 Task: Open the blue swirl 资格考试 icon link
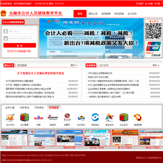[95, 117]
